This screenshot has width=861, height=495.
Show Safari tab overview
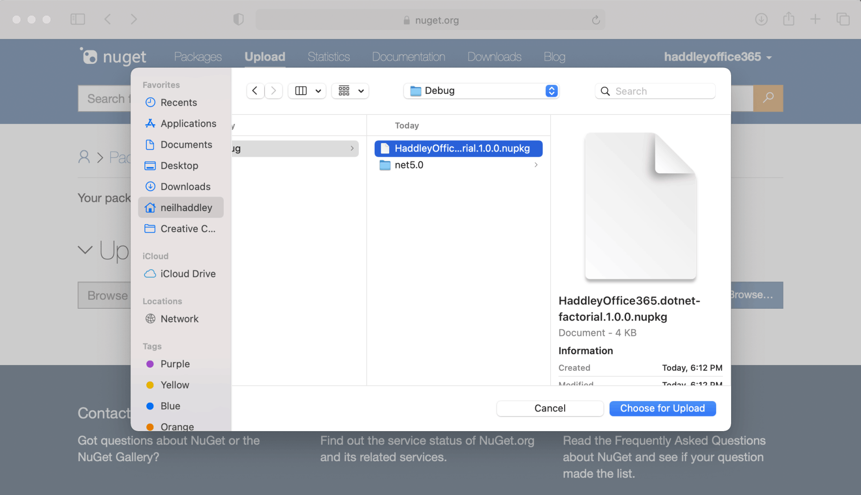tap(843, 19)
